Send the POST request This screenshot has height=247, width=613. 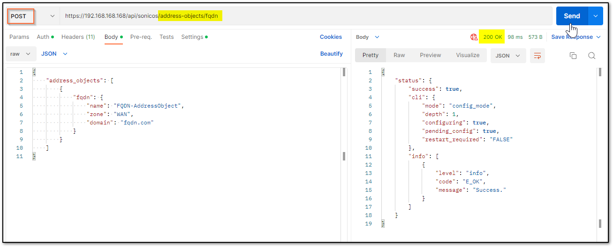(x=572, y=16)
